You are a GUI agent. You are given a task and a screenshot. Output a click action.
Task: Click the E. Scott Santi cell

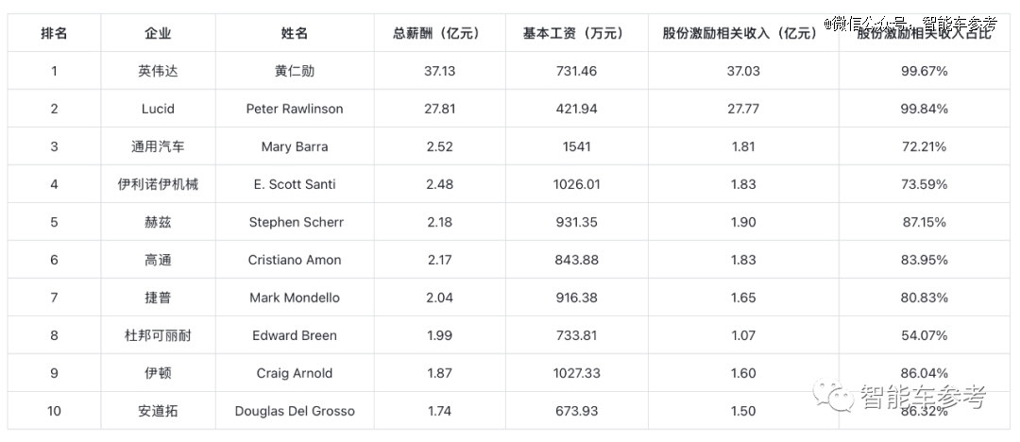295,184
